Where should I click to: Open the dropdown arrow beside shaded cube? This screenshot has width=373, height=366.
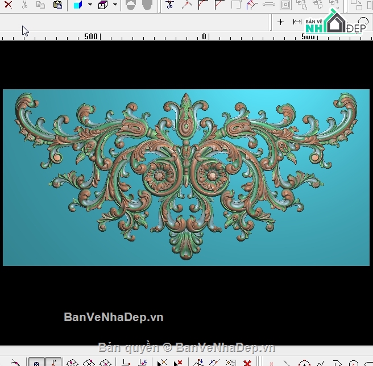pos(90,5)
